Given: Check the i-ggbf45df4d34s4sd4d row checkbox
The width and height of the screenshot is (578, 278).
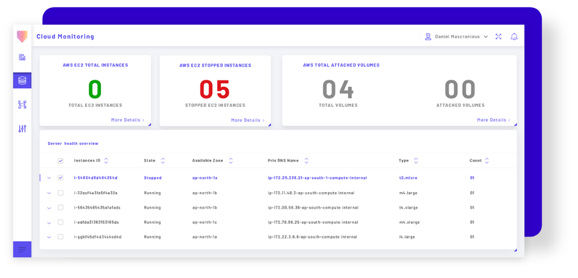Looking at the screenshot, I should coord(61,236).
